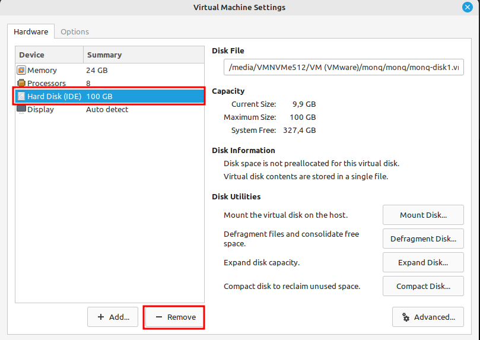Screen dimensions: 480x340
Task: Click the Auto detect summary value
Action: coord(107,109)
